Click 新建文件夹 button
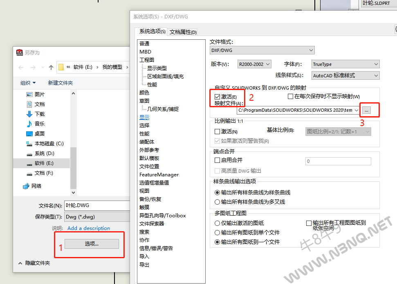 tap(61, 83)
